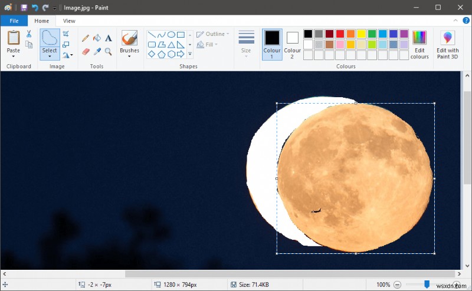This screenshot has width=472, height=291.
Task: Open the File menu
Action: [14, 21]
